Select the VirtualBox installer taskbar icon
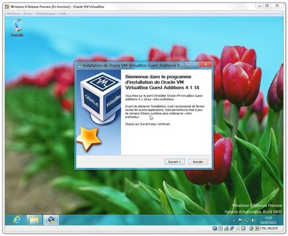288x236 pixels. point(51,220)
